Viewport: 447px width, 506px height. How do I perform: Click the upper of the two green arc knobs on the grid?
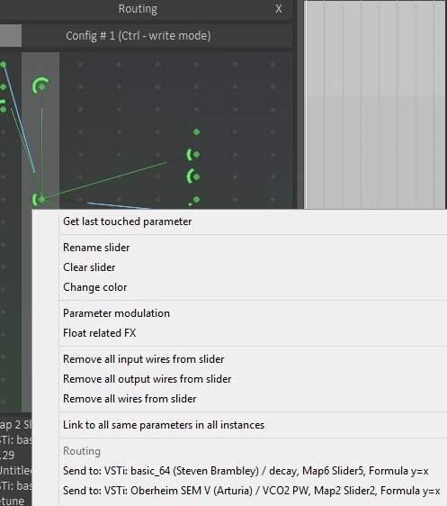193,155
